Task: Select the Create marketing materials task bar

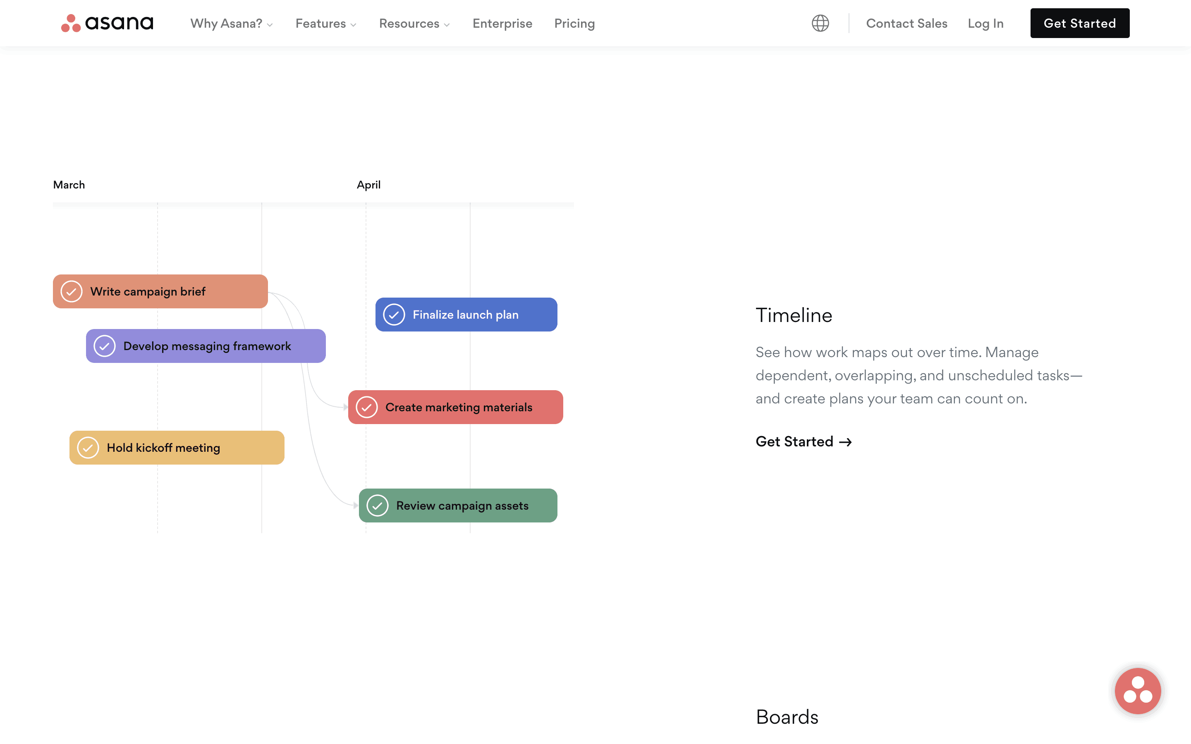Action: (455, 407)
